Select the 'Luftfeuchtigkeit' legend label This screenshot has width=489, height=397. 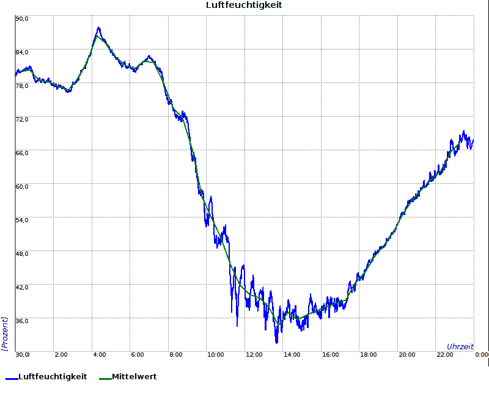pos(53,376)
